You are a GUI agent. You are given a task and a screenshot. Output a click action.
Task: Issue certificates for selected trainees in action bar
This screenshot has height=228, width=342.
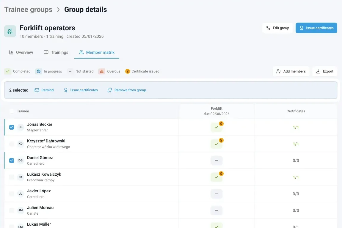click(x=81, y=90)
